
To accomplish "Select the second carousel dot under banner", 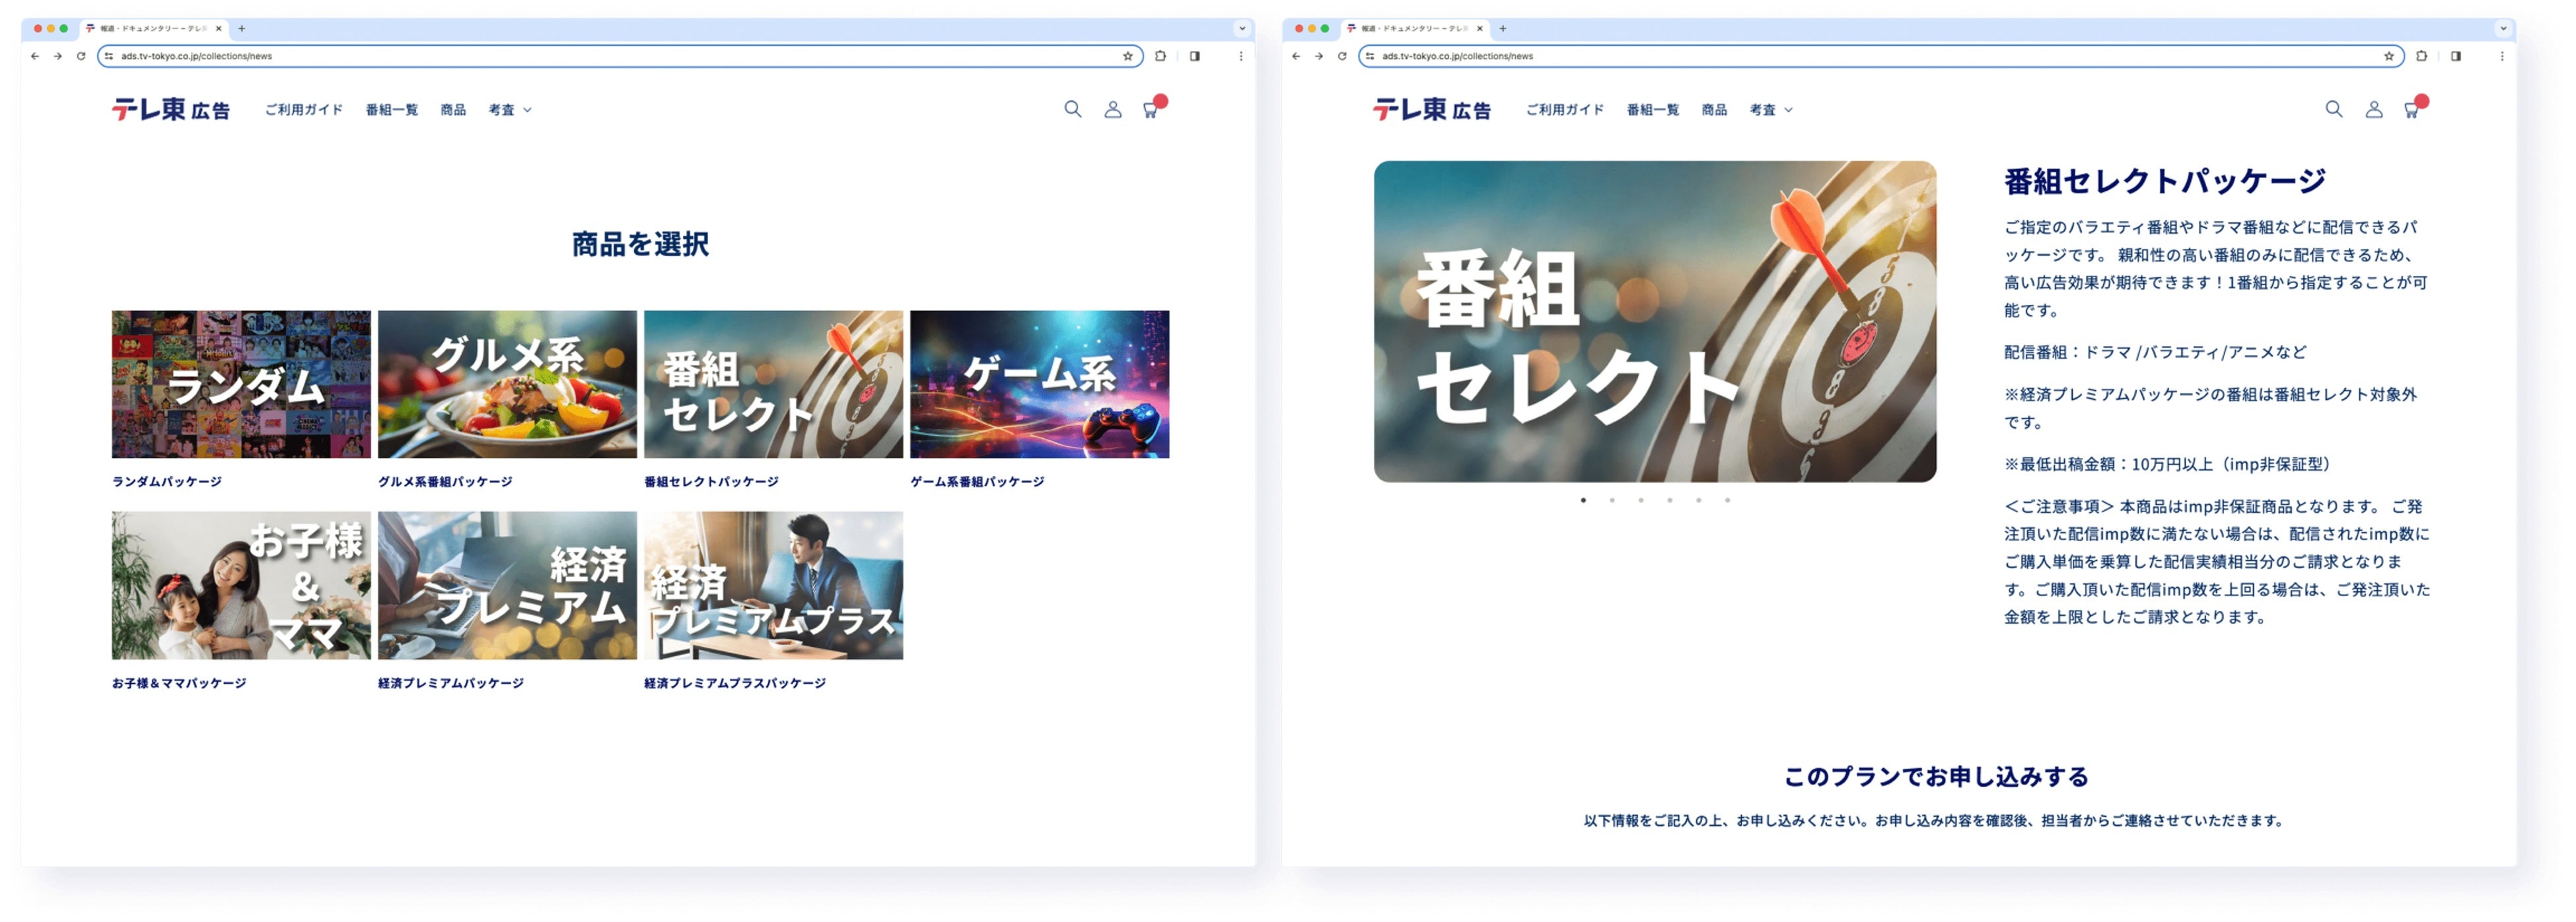I will (1612, 500).
